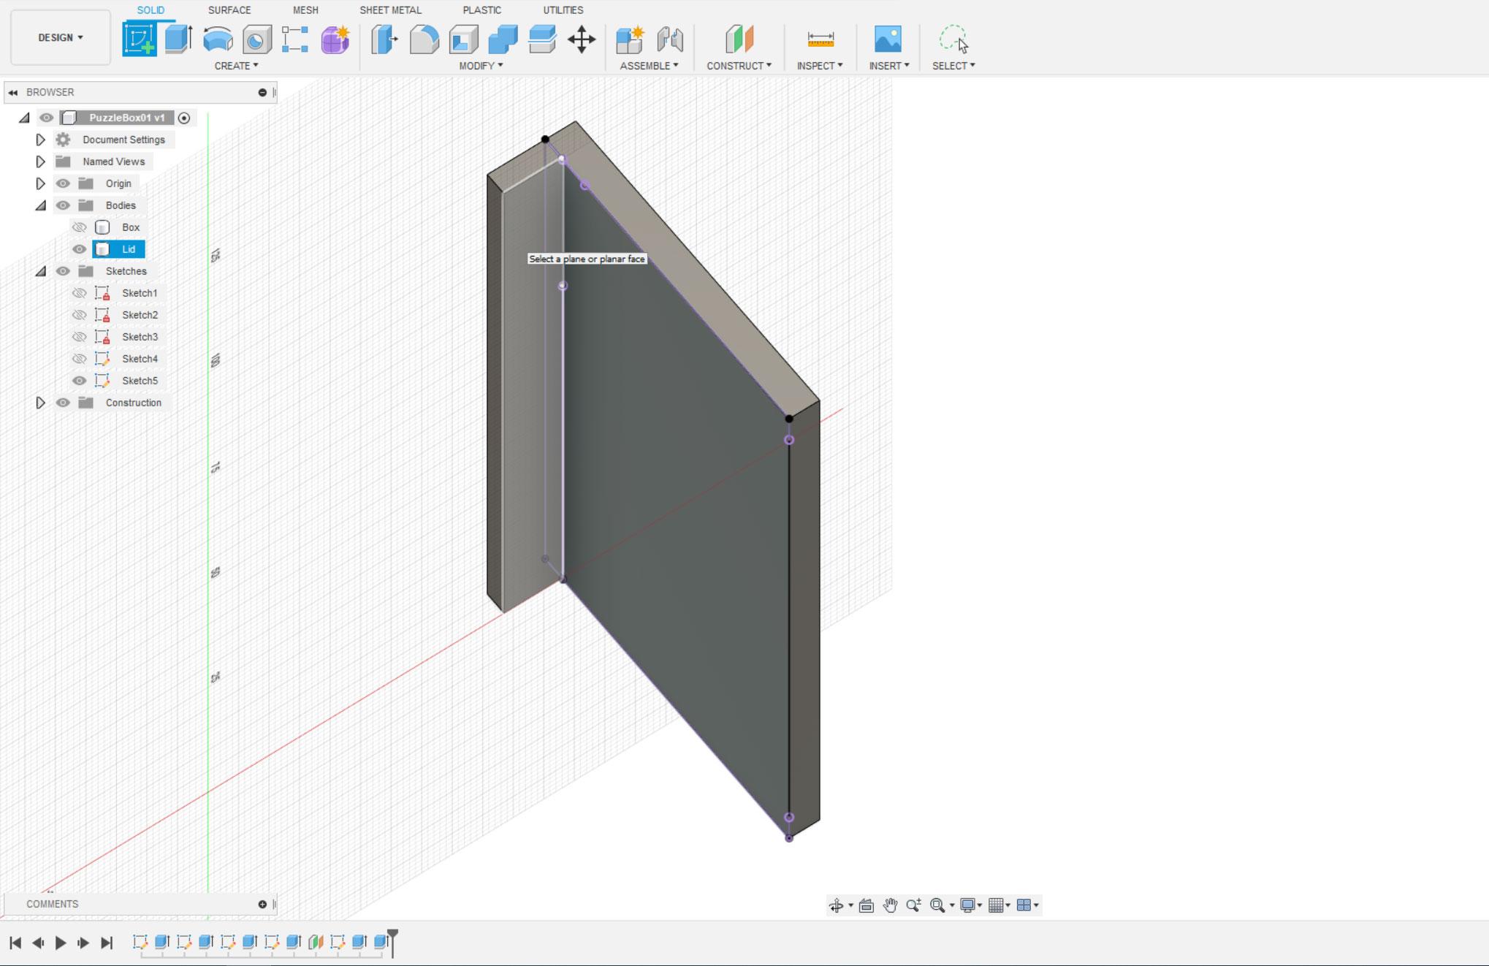Open the INSERT dropdown menu
1489x966 pixels.
889,66
